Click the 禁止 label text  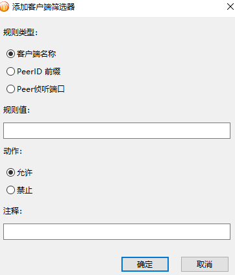(25, 190)
